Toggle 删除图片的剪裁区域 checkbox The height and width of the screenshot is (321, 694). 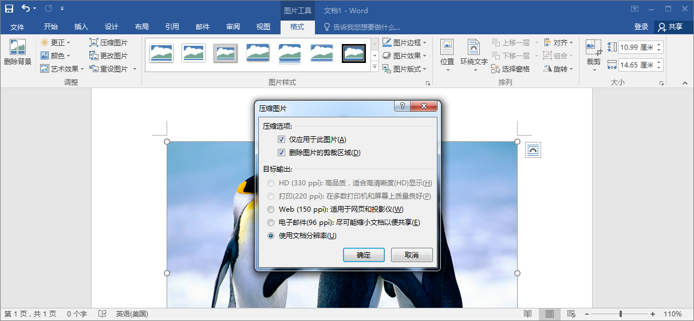[x=281, y=153]
